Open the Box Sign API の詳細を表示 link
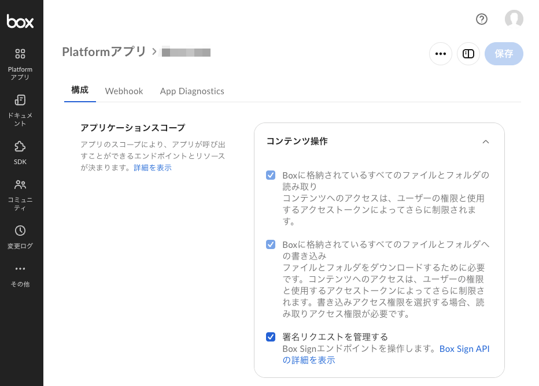The height and width of the screenshot is (386, 539). tap(386, 354)
